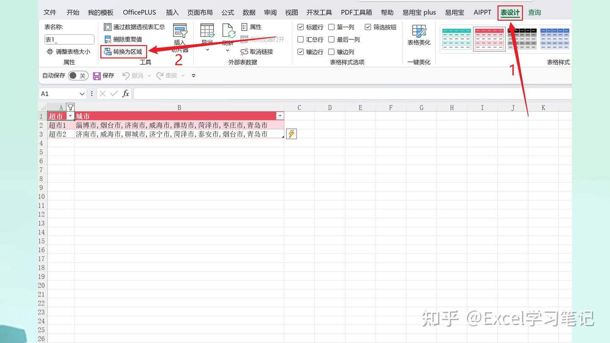Click the formula bar confirm checkmark
Image resolution: width=610 pixels, height=343 pixels.
(114, 94)
